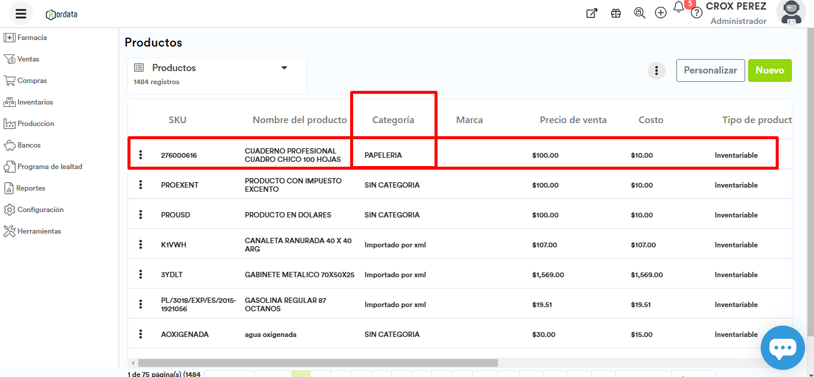Go to Farmacia in the sidebar
Image resolution: width=814 pixels, height=377 pixels.
tap(32, 38)
